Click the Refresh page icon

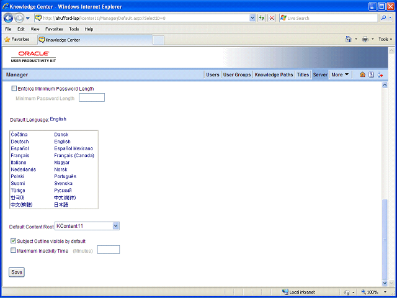tap(262, 18)
